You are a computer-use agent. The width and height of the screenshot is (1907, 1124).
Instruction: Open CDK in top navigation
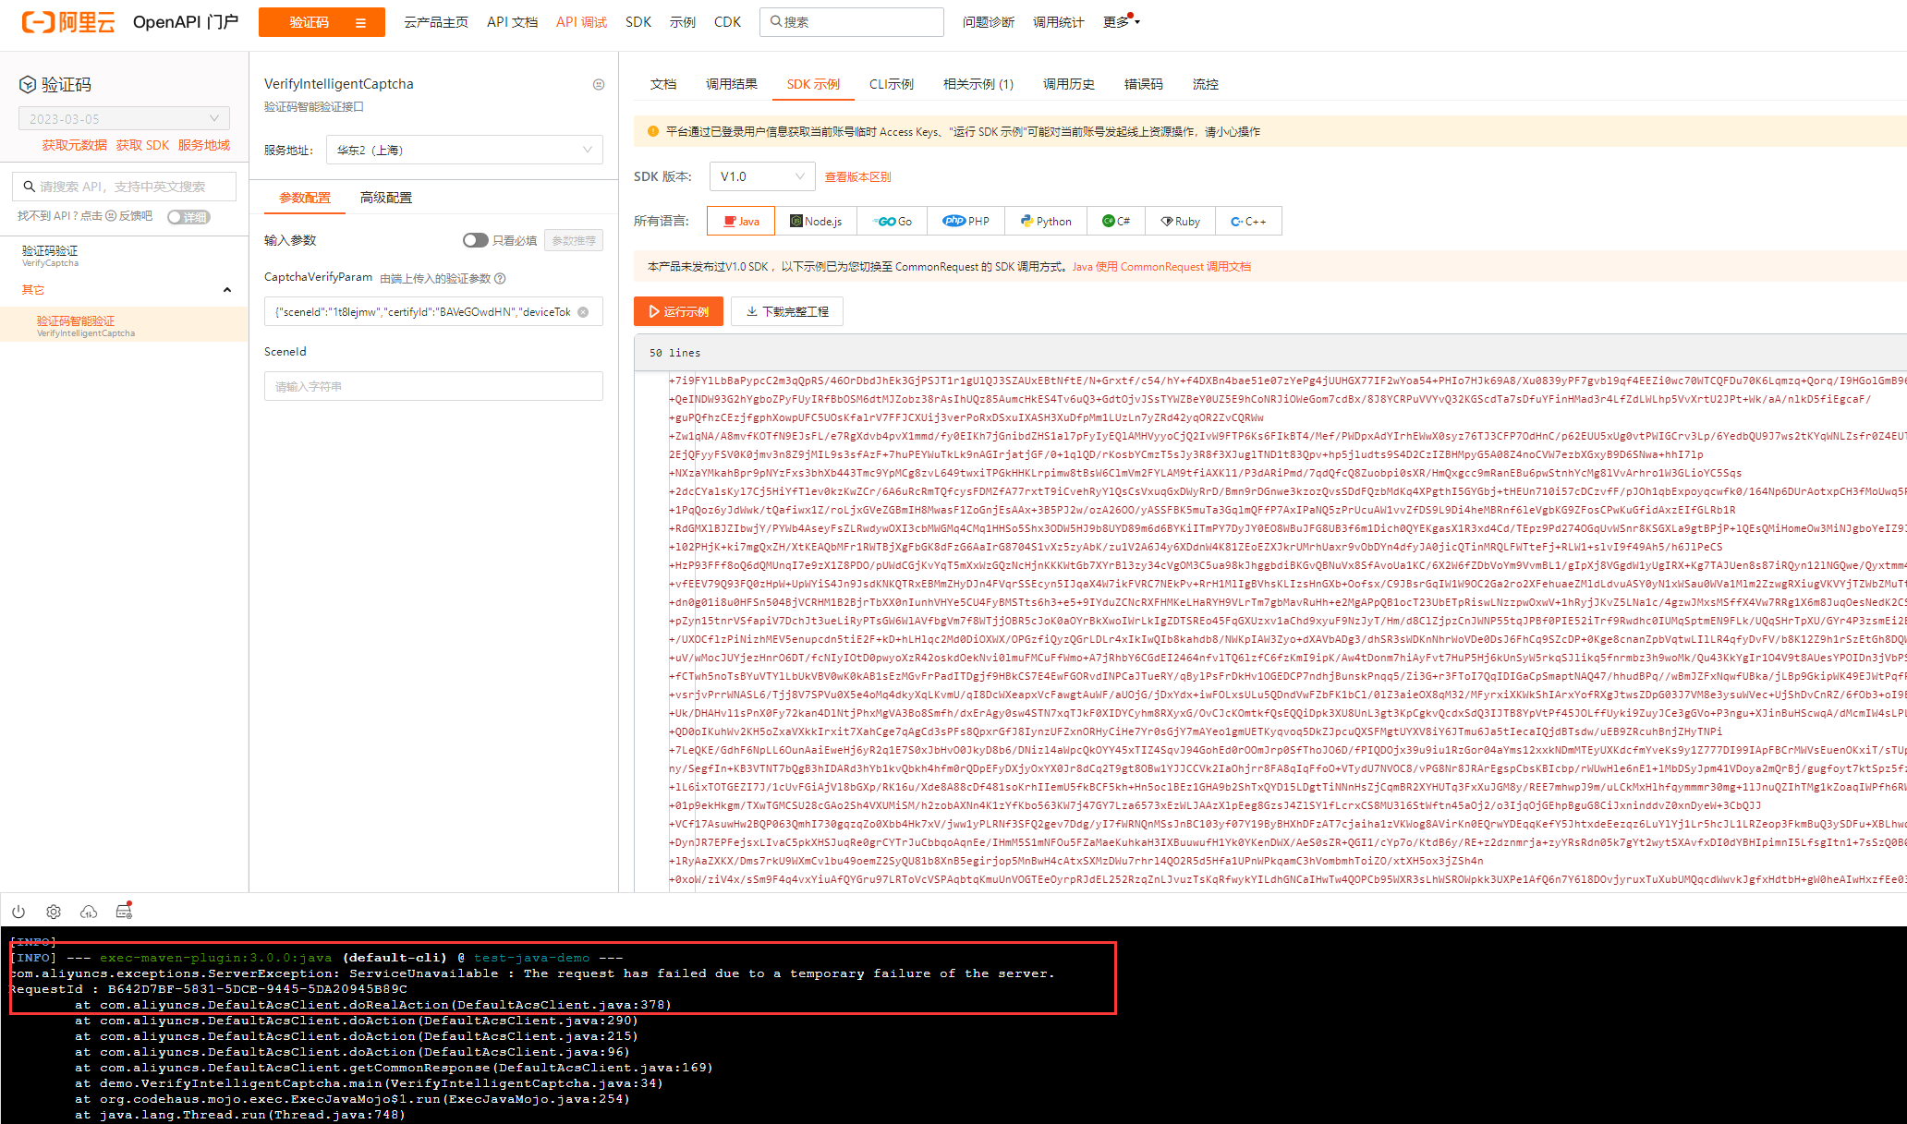click(727, 22)
